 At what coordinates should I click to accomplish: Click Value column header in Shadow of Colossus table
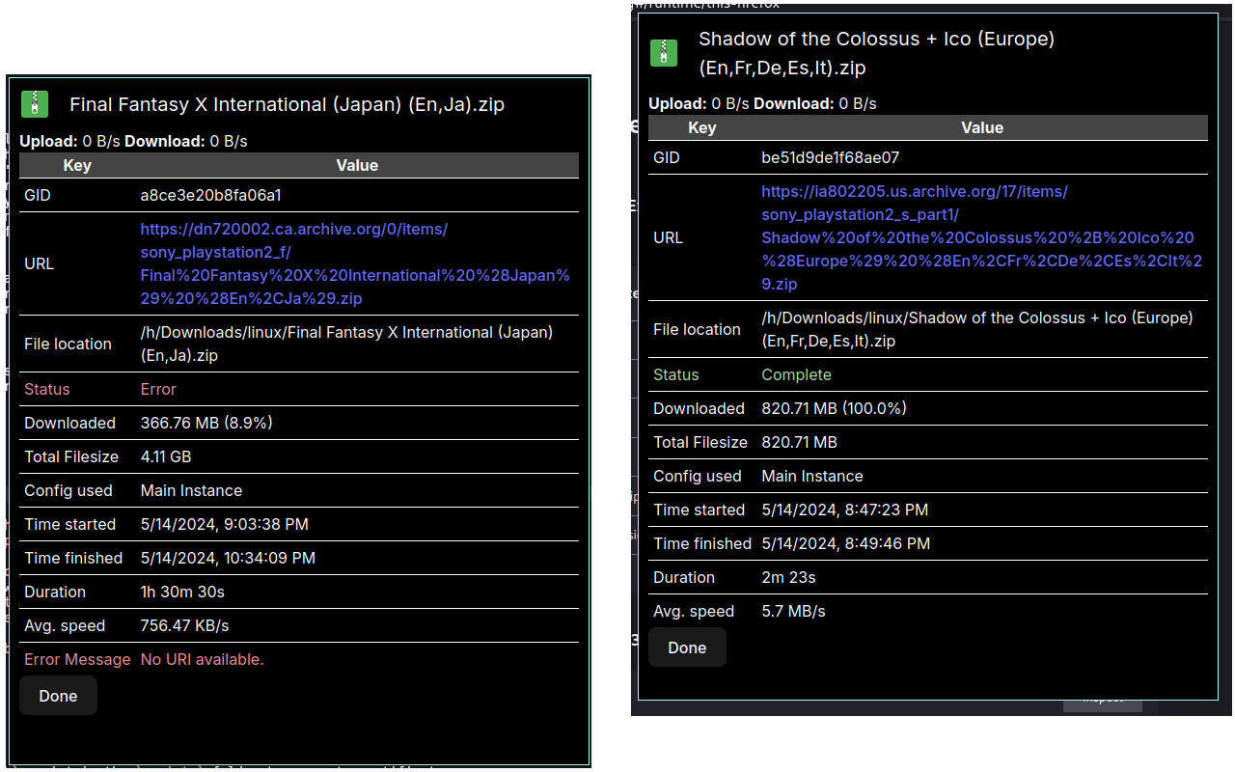tap(982, 127)
